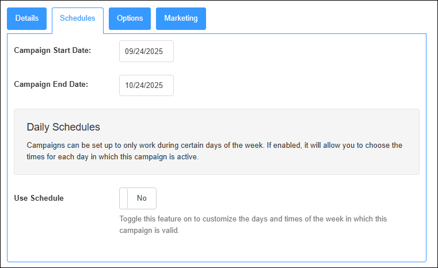Select the Schedules tab

point(78,18)
